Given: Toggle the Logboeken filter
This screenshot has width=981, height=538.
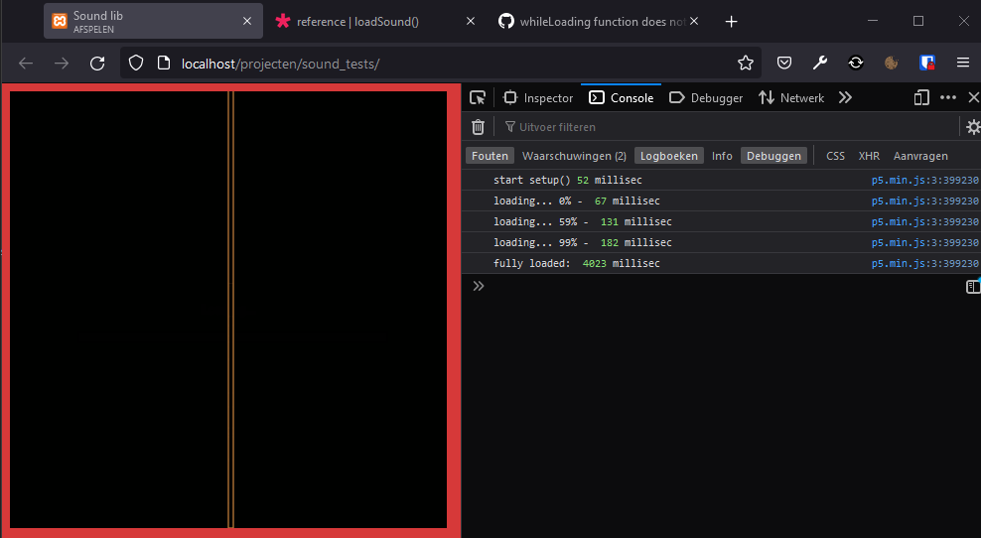Looking at the screenshot, I should click(x=669, y=156).
